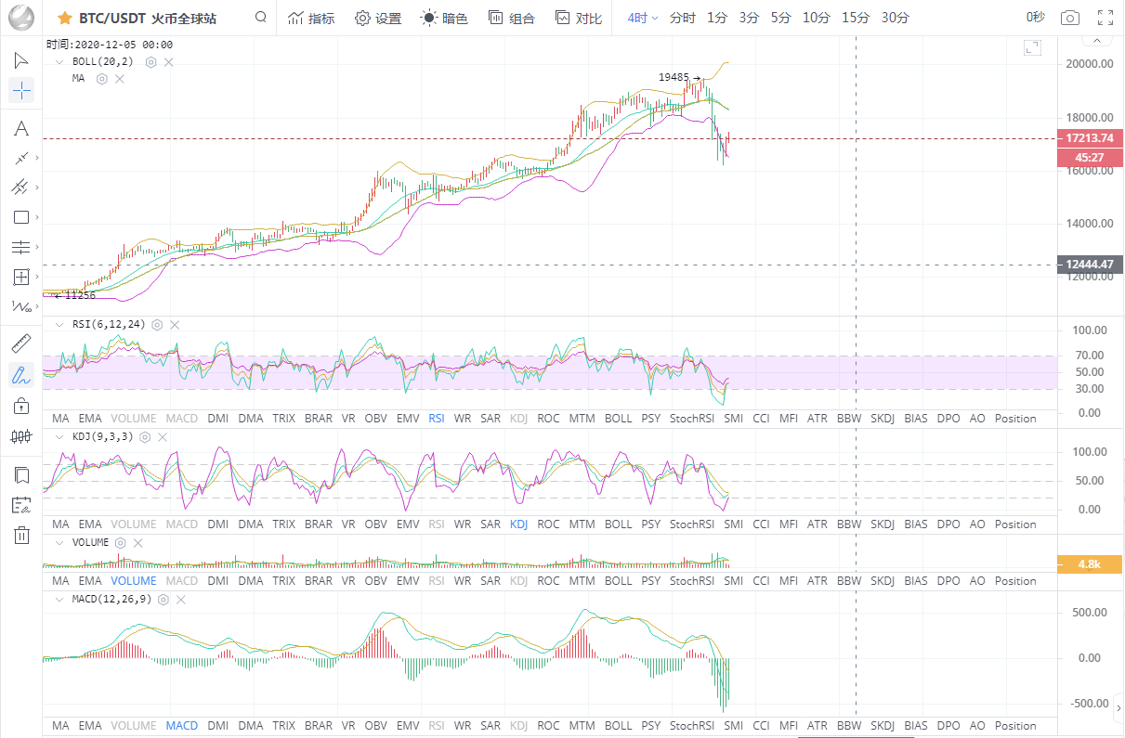
Task: Select the ruler measurement tool
Action: click(x=20, y=344)
